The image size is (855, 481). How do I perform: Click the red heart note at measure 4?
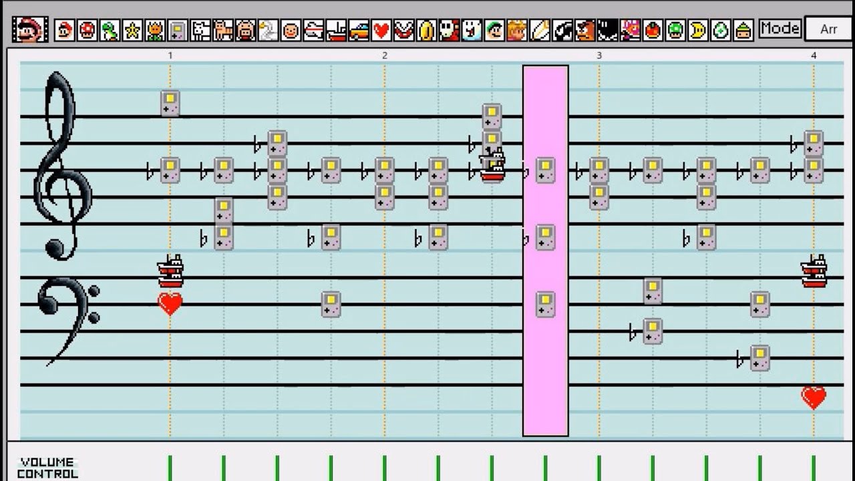pyautogui.click(x=814, y=397)
